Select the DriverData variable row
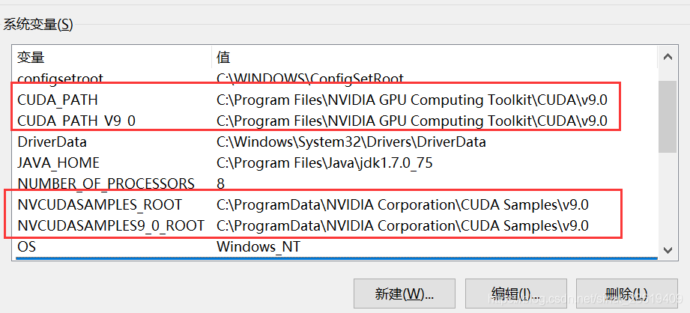690x313 pixels. pos(52,142)
